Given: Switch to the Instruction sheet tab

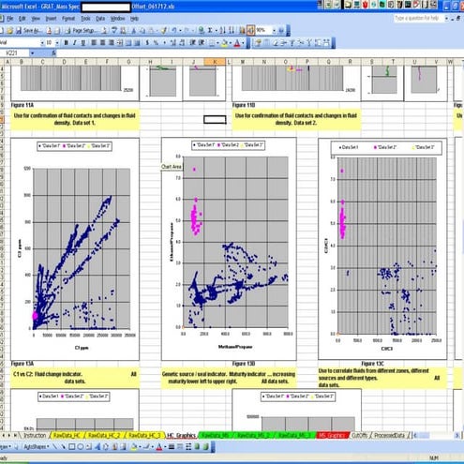Looking at the screenshot, I should coord(35,435).
